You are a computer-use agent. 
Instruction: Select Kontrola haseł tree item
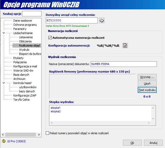click(x=22, y=83)
